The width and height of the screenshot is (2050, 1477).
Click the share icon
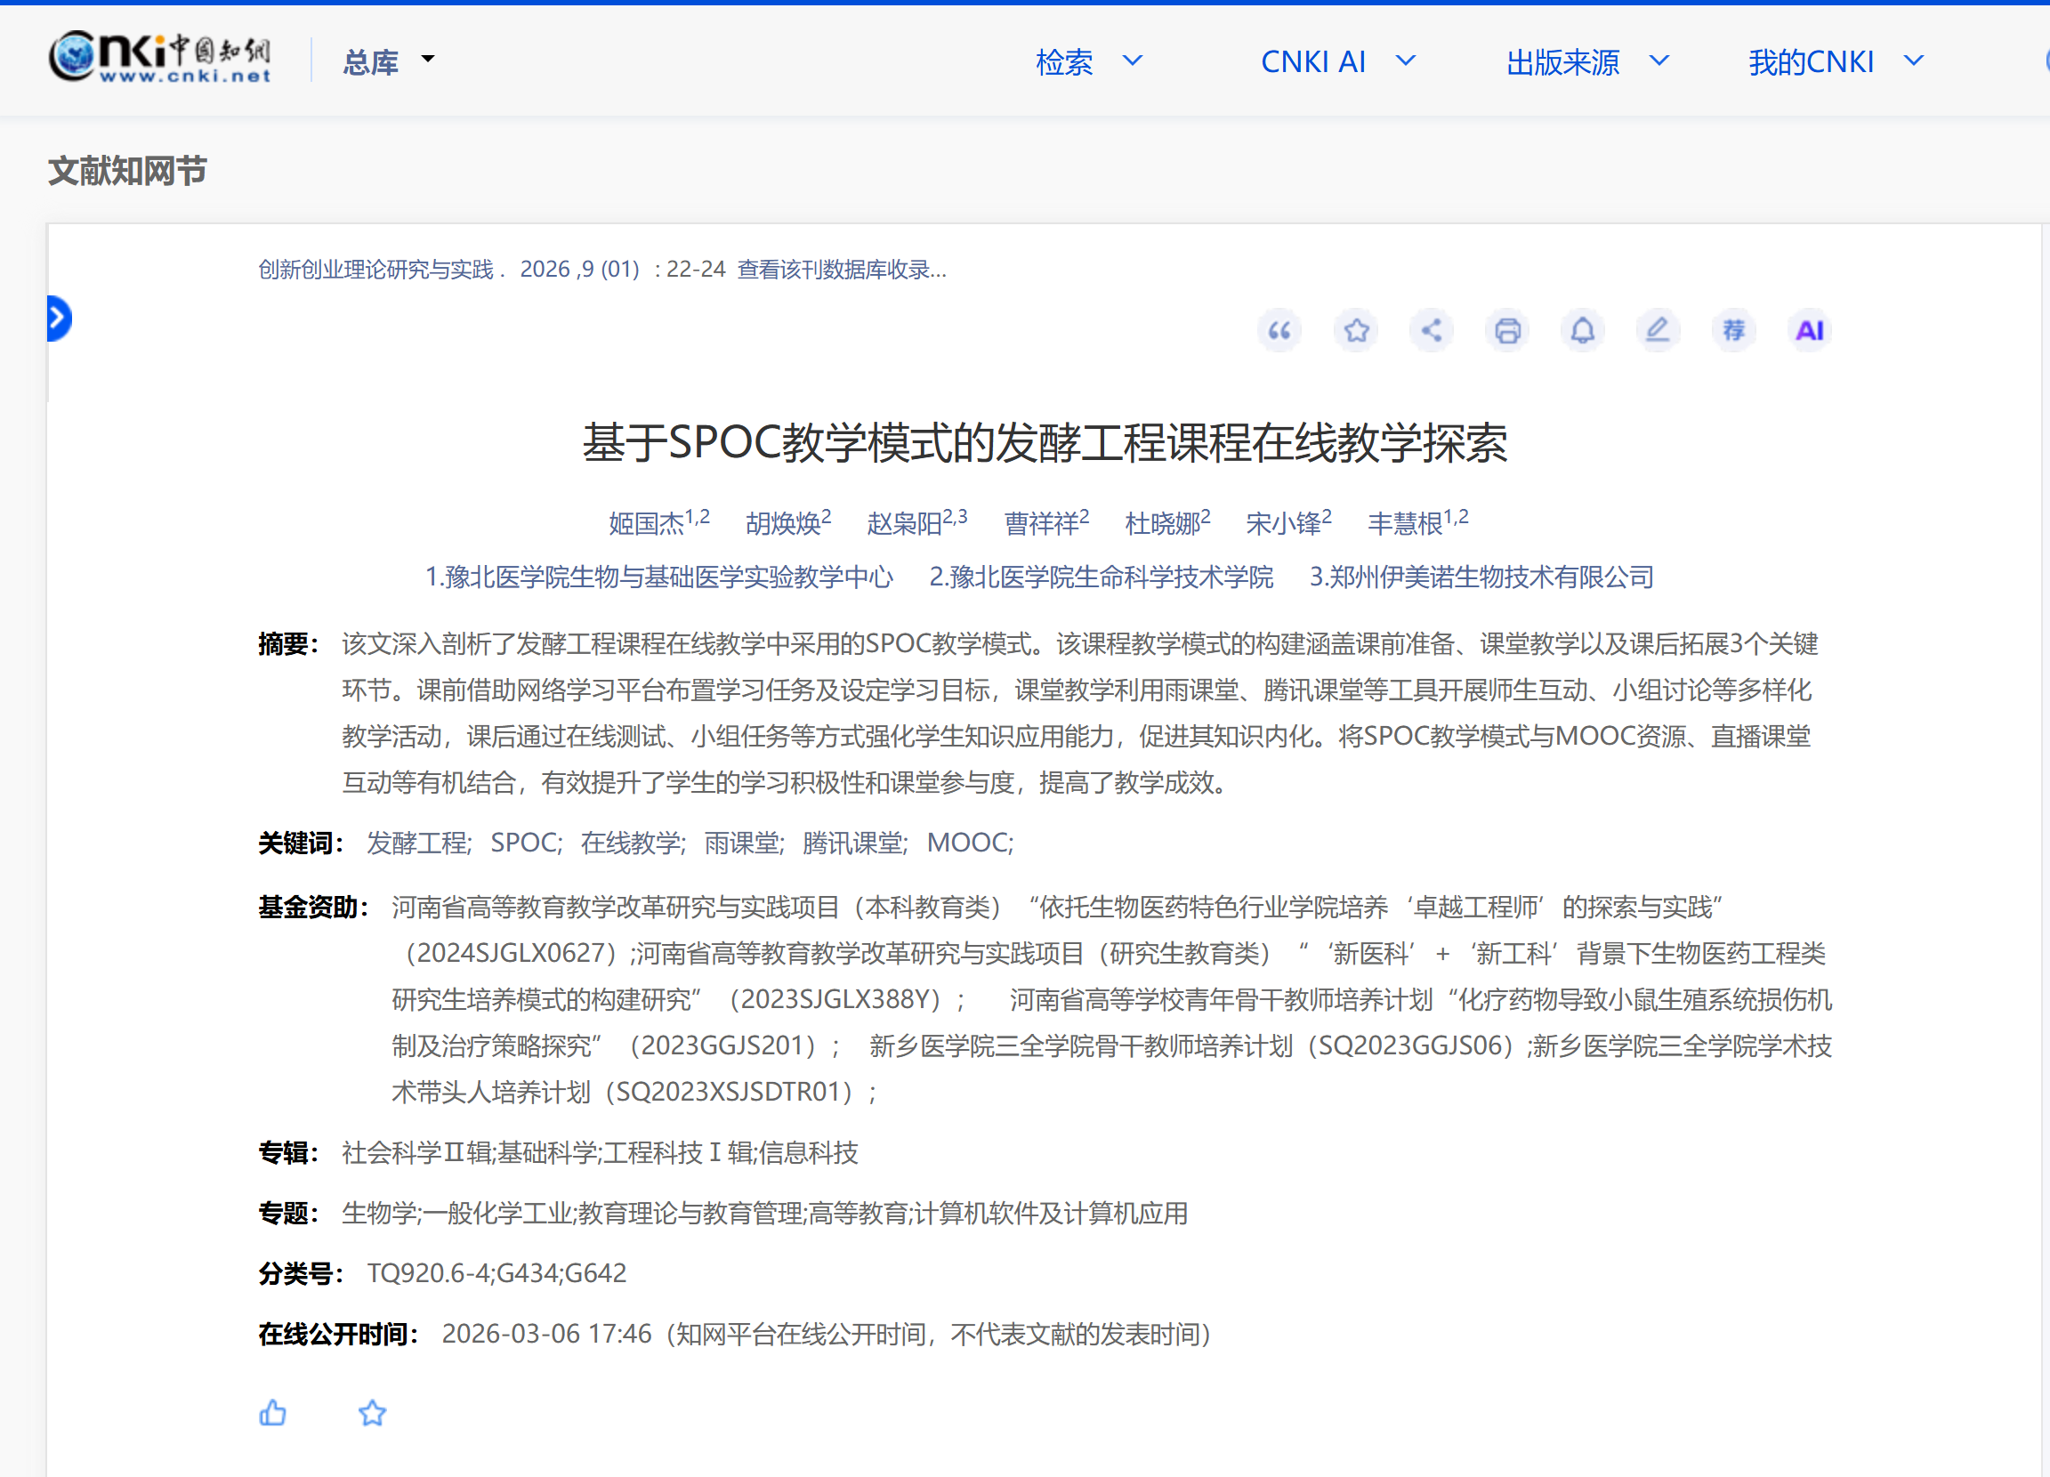point(1432,331)
